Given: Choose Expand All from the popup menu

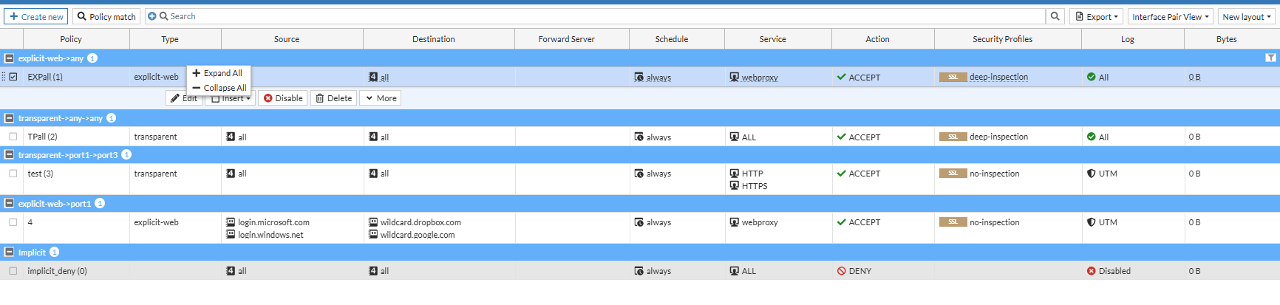Looking at the screenshot, I should (x=218, y=73).
